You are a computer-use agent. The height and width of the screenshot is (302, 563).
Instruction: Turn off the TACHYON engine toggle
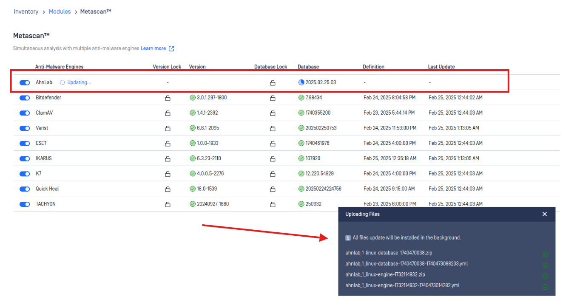pyautogui.click(x=25, y=204)
